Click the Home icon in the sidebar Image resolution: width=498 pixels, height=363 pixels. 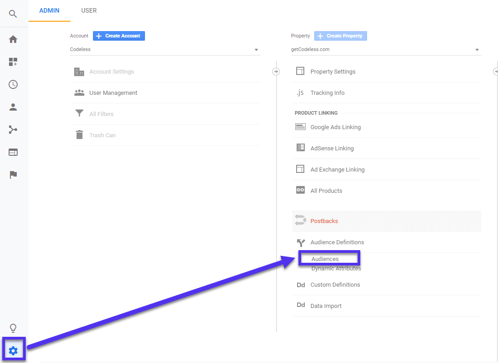click(x=14, y=39)
